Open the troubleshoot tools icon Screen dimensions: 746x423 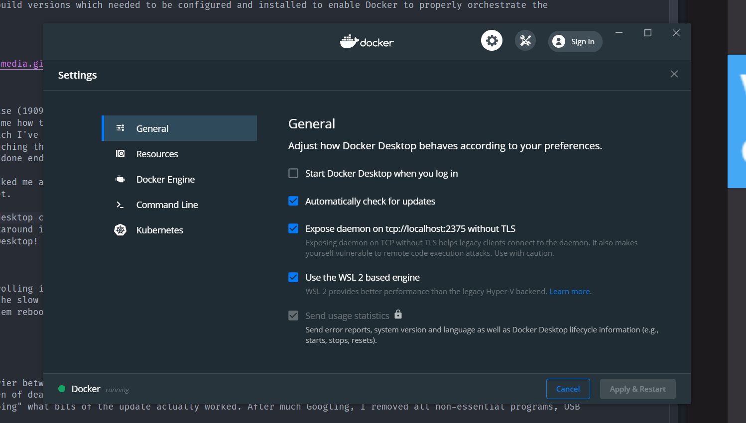point(525,41)
